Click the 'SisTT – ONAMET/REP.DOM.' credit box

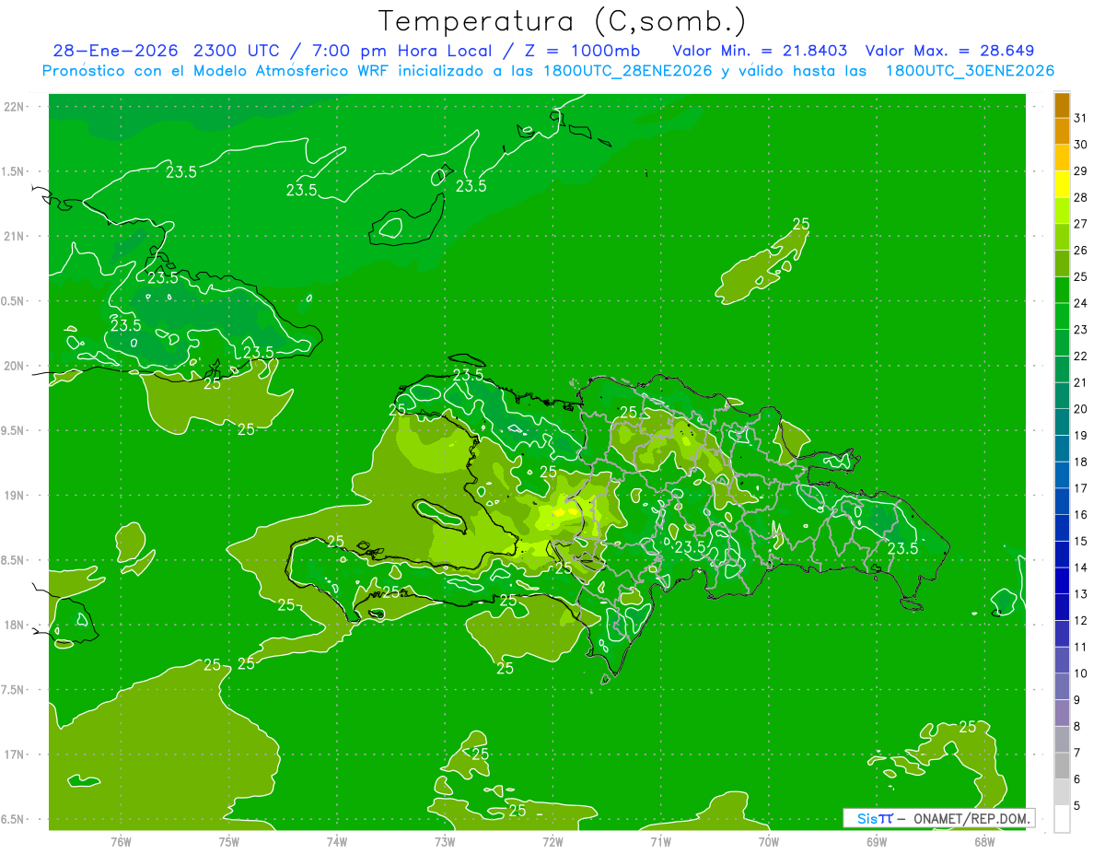(939, 818)
